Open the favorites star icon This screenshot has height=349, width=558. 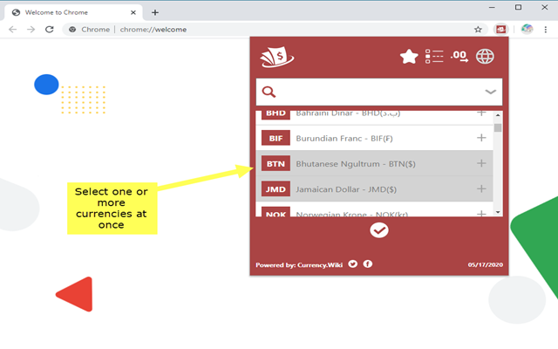click(409, 57)
